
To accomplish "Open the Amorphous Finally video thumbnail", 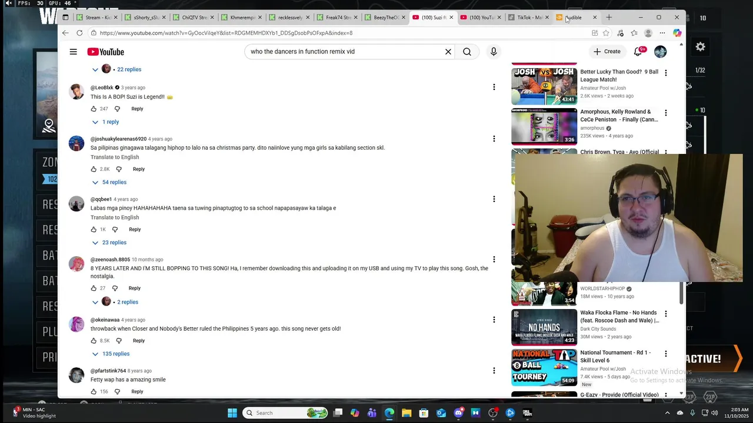I will coord(544,126).
